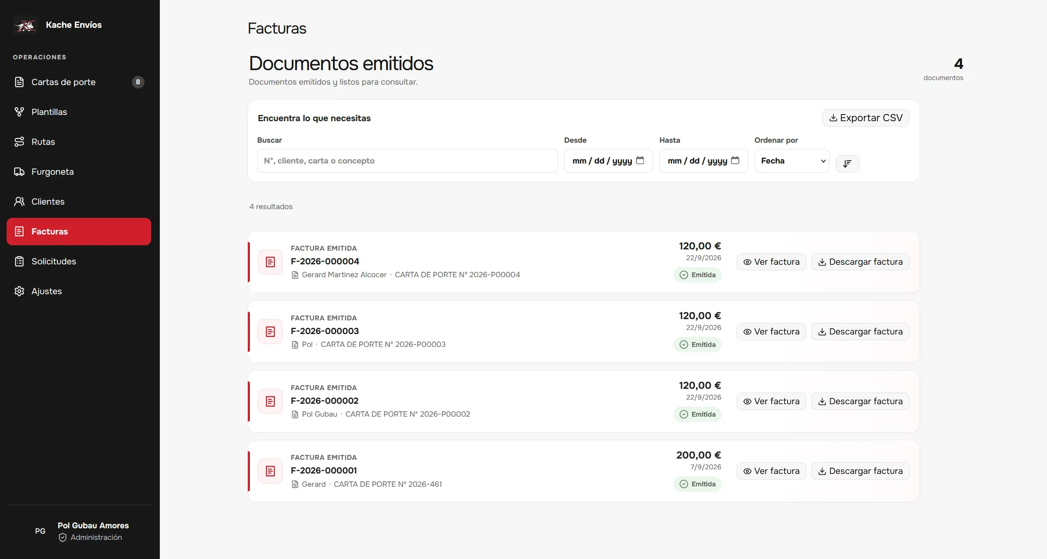Navigate to Furgoneta
The width and height of the screenshot is (1047, 559).
(79, 172)
